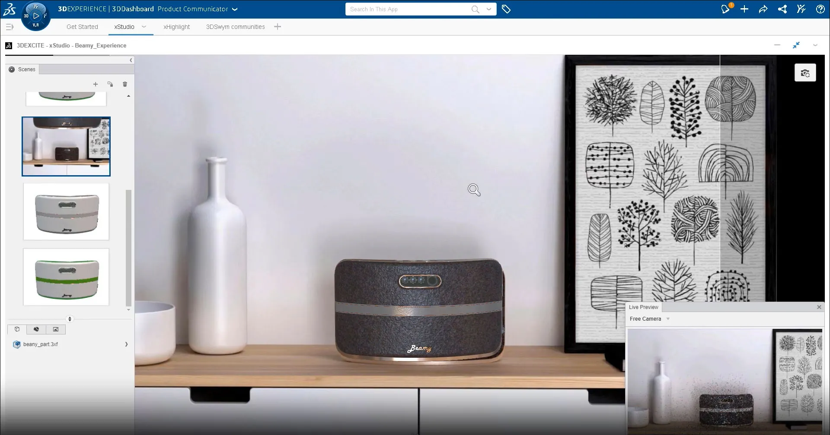This screenshot has width=830, height=435.
Task: Select the 3D model panel toggle
Action: tap(17, 329)
